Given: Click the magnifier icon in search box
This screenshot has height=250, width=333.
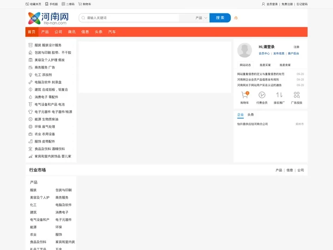Looking at the screenshot, I should click(83, 18).
